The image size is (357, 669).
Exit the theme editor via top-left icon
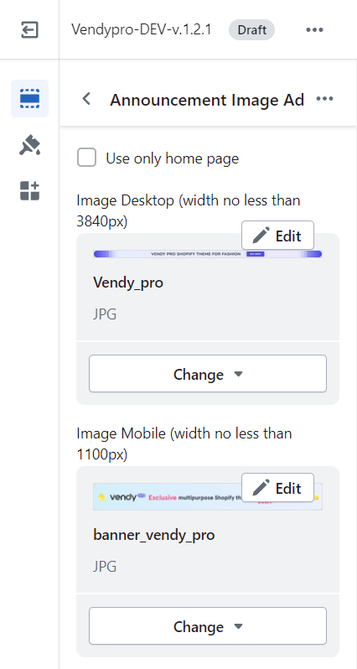tap(29, 30)
